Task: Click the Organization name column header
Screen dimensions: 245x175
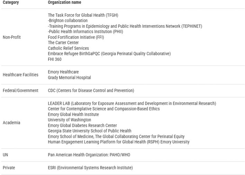Action: [64, 2]
